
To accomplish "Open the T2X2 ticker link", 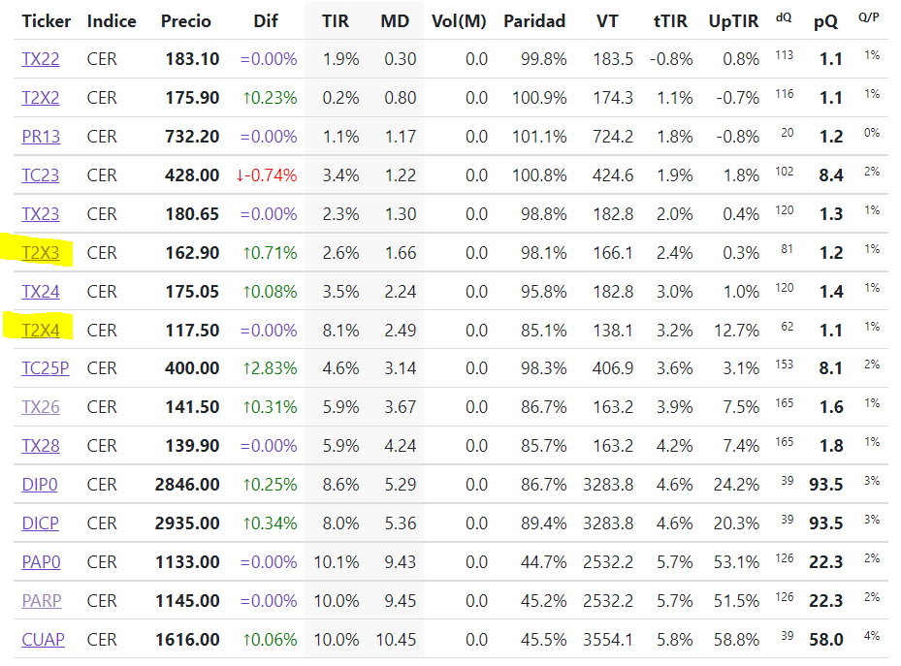I will [40, 98].
